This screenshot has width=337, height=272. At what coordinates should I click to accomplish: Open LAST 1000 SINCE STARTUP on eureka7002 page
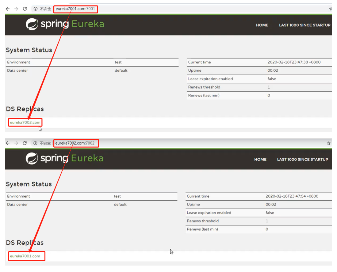tap(303, 160)
